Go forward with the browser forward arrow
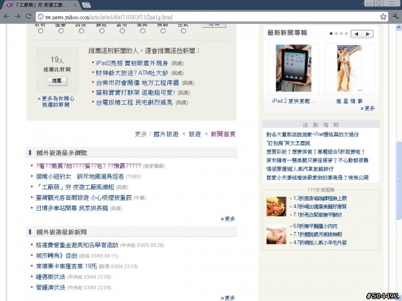Viewport: 402px width, 301px height. tap(17, 17)
